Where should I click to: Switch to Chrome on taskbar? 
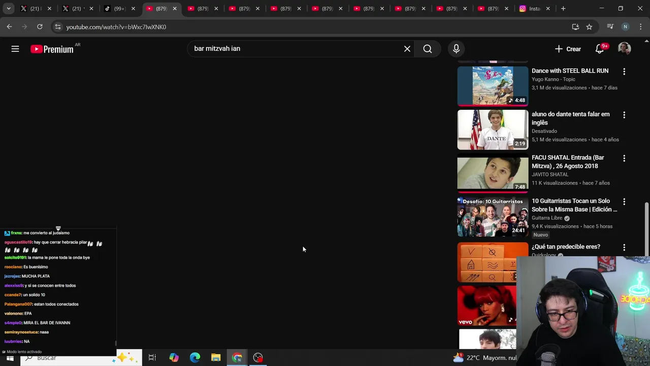pyautogui.click(x=237, y=358)
